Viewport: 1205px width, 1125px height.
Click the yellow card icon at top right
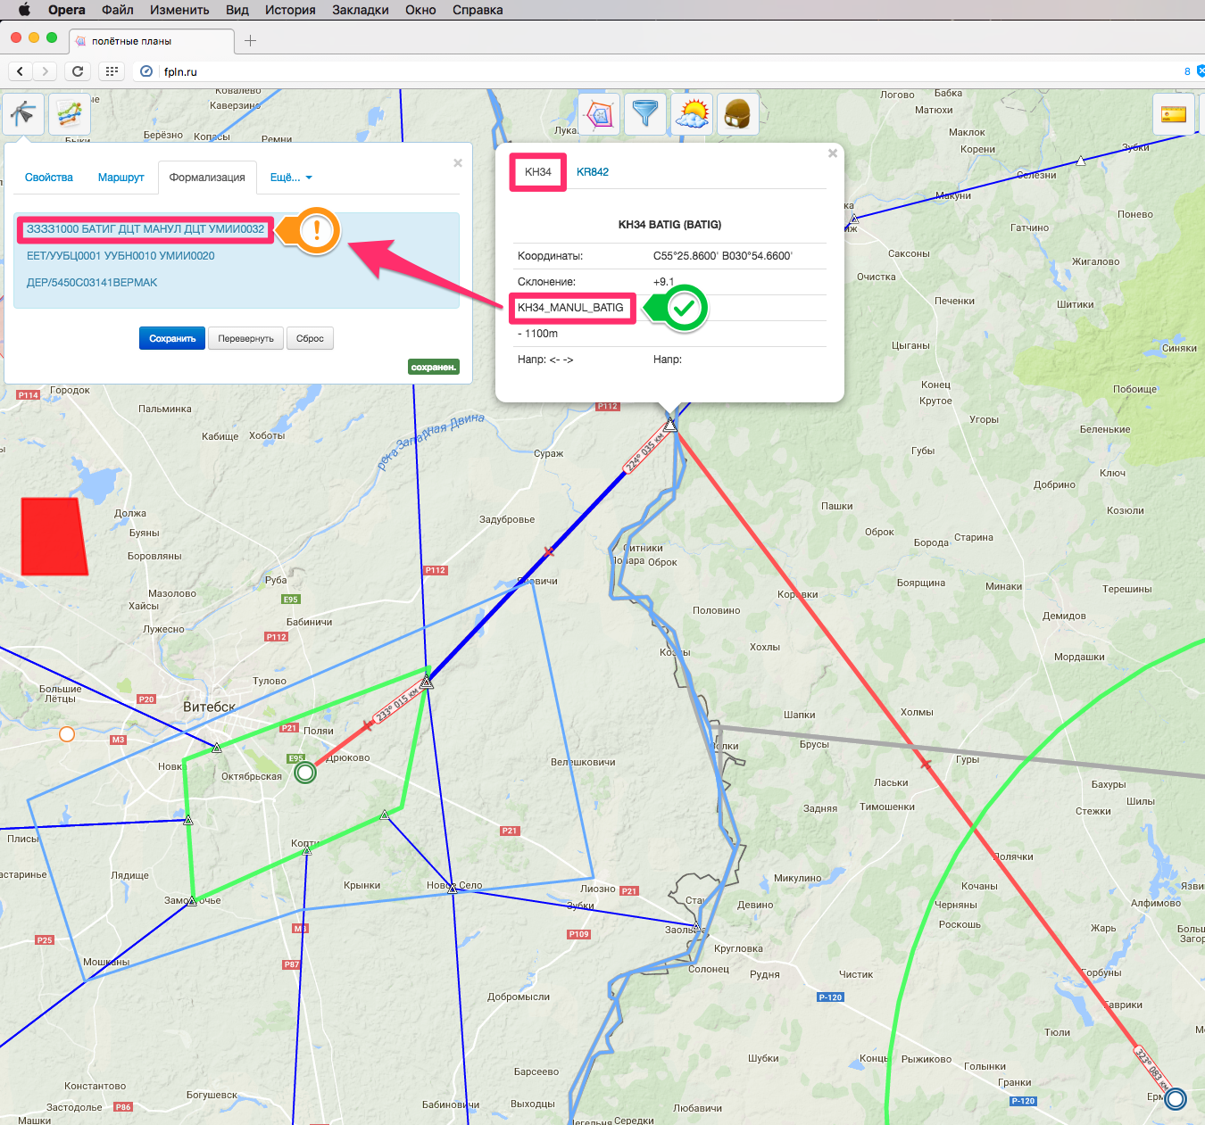point(1173,114)
